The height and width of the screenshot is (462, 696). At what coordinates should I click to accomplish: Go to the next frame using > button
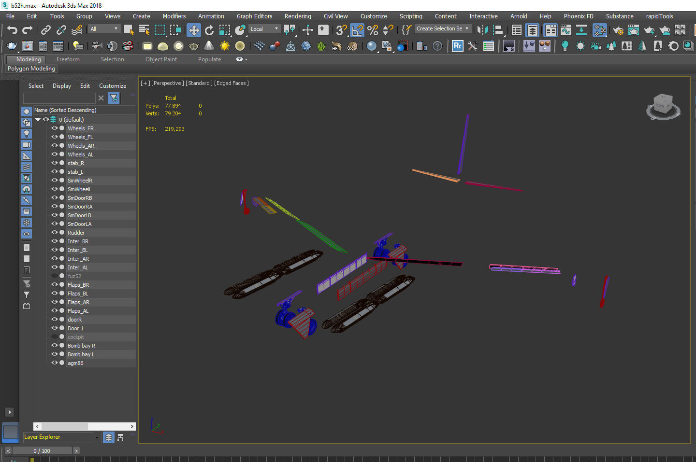coord(76,451)
